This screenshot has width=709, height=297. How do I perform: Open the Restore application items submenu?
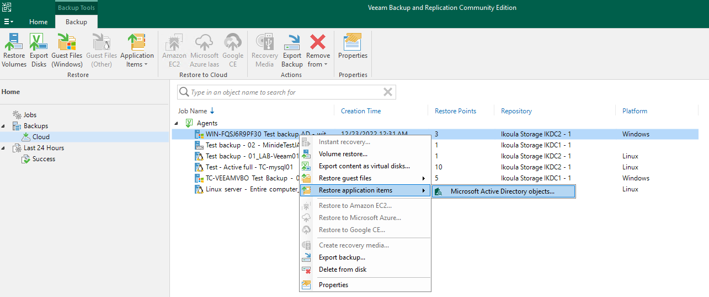[x=365, y=190]
